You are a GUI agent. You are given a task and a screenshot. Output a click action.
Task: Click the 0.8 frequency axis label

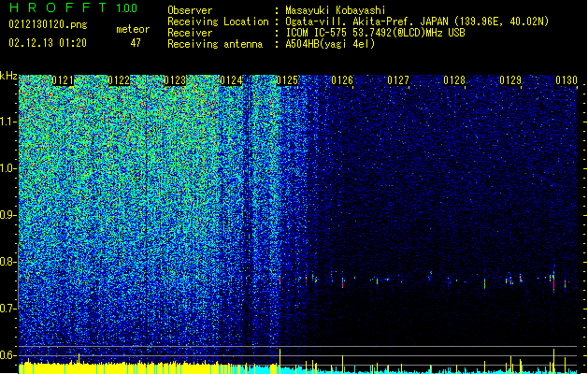(8, 262)
